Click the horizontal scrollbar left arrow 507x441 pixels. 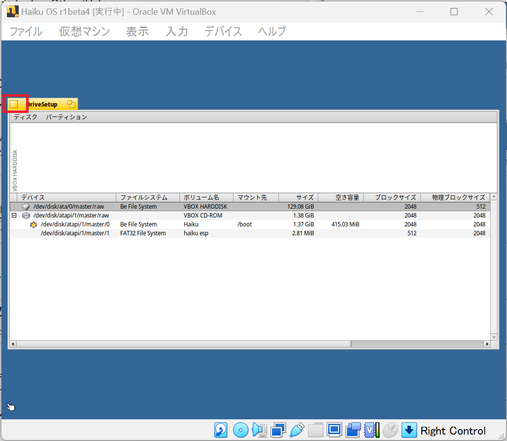[13, 344]
